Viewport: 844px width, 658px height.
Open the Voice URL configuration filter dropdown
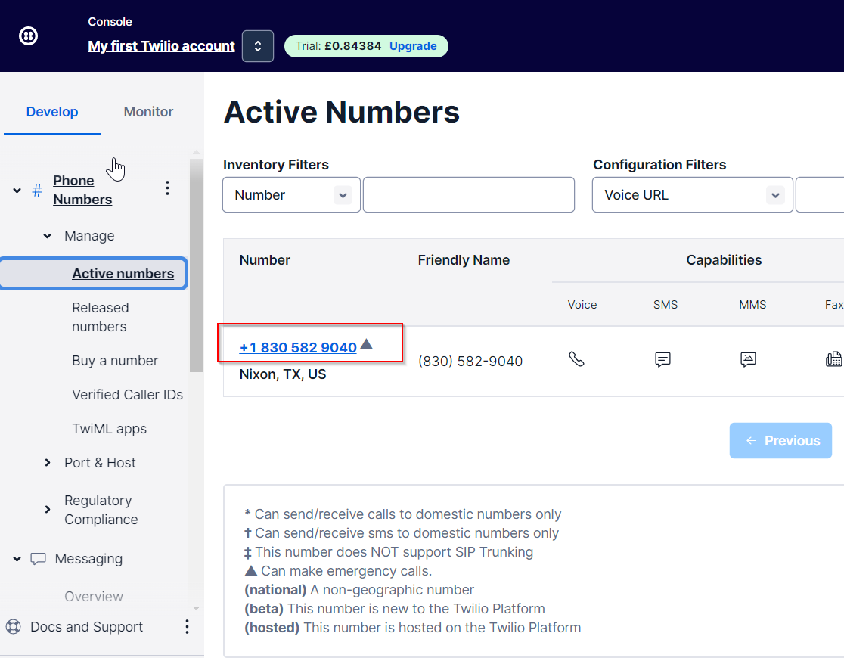point(692,195)
